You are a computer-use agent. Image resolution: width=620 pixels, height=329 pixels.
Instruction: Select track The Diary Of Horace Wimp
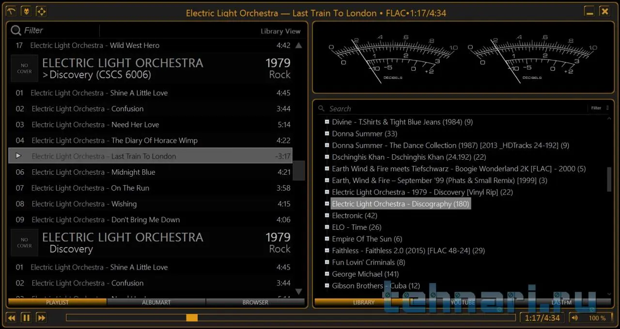click(150, 140)
